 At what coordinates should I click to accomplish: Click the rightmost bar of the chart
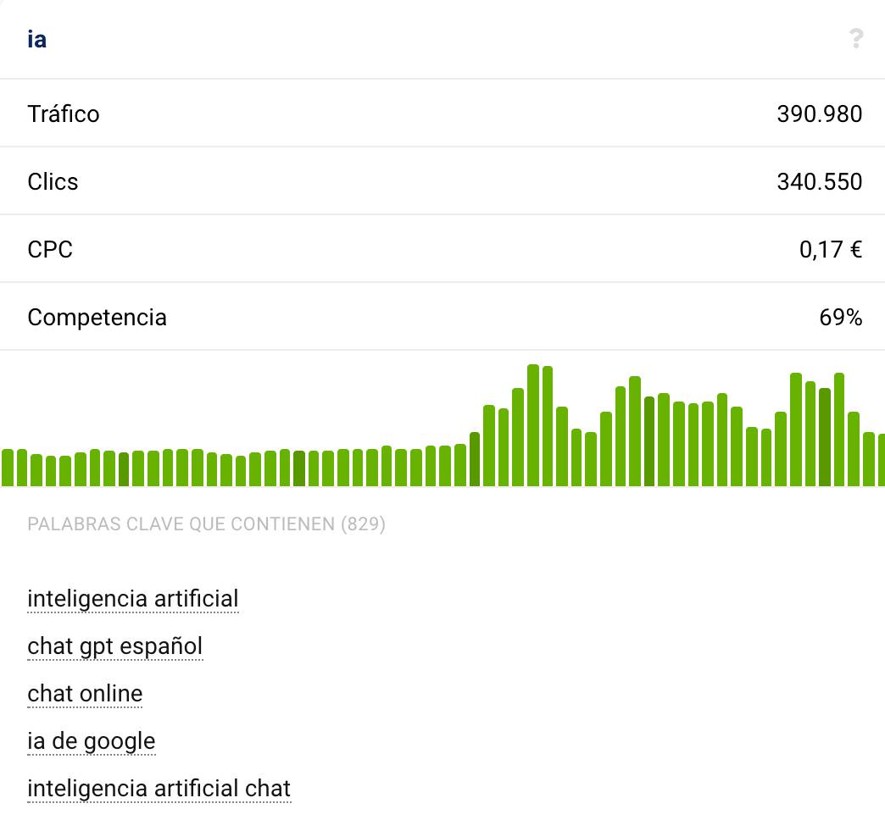pyautogui.click(x=881, y=460)
